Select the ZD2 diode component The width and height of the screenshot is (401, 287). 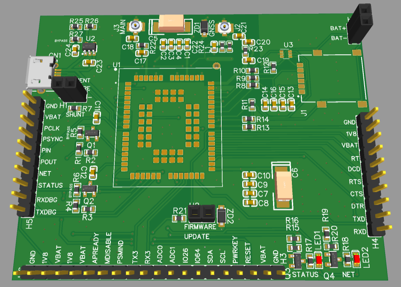pos(221,215)
